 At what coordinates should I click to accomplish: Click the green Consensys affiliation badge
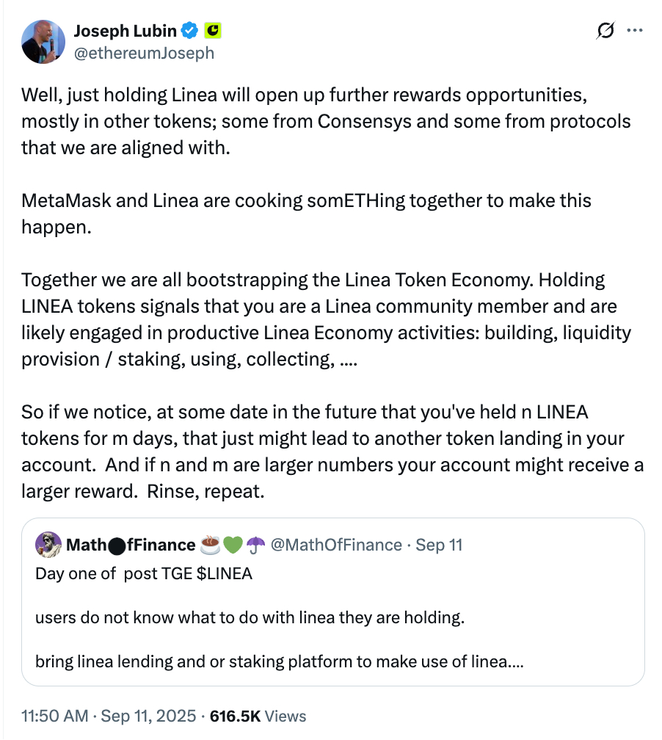click(213, 31)
